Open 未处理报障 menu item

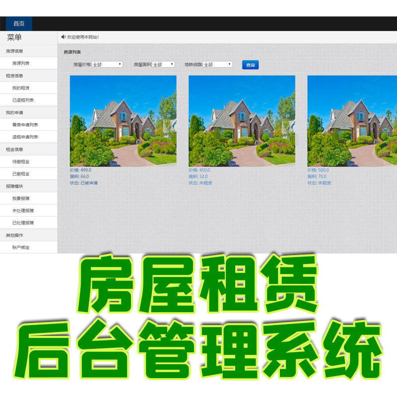tap(29, 210)
